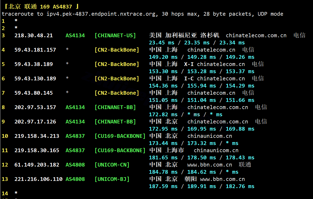The height and width of the screenshot is (199, 313).
Task: Click X-I chinatelecom.cn on hop 5
Action: [x=215, y=64]
